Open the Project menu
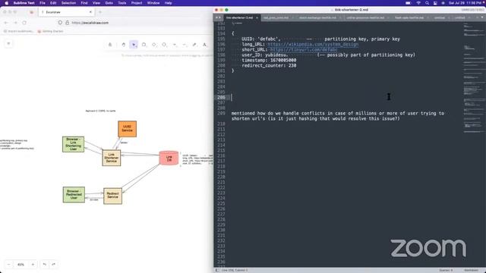Image resolution: width=486 pixels, height=273 pixels. (x=137, y=3)
